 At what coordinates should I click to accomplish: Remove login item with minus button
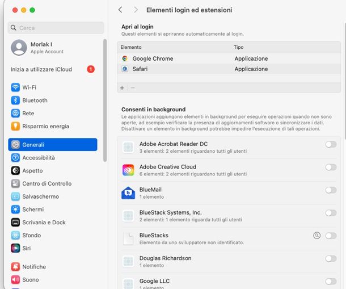(133, 87)
